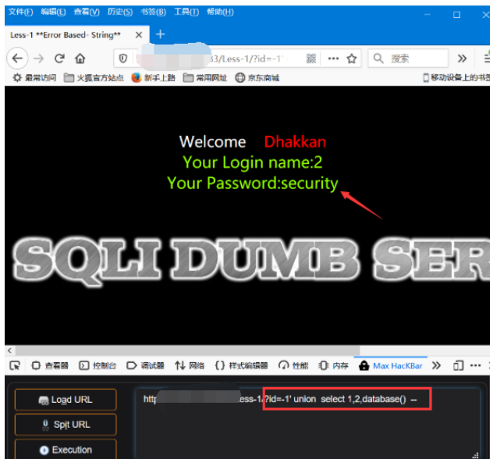Click the 'Your Login name:2' text
This screenshot has width=490, height=459.
tap(253, 162)
